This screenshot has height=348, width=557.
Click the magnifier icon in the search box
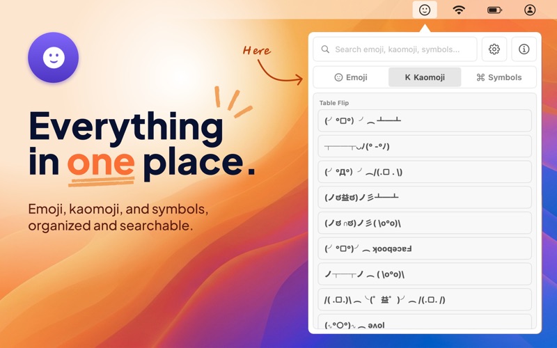click(325, 49)
